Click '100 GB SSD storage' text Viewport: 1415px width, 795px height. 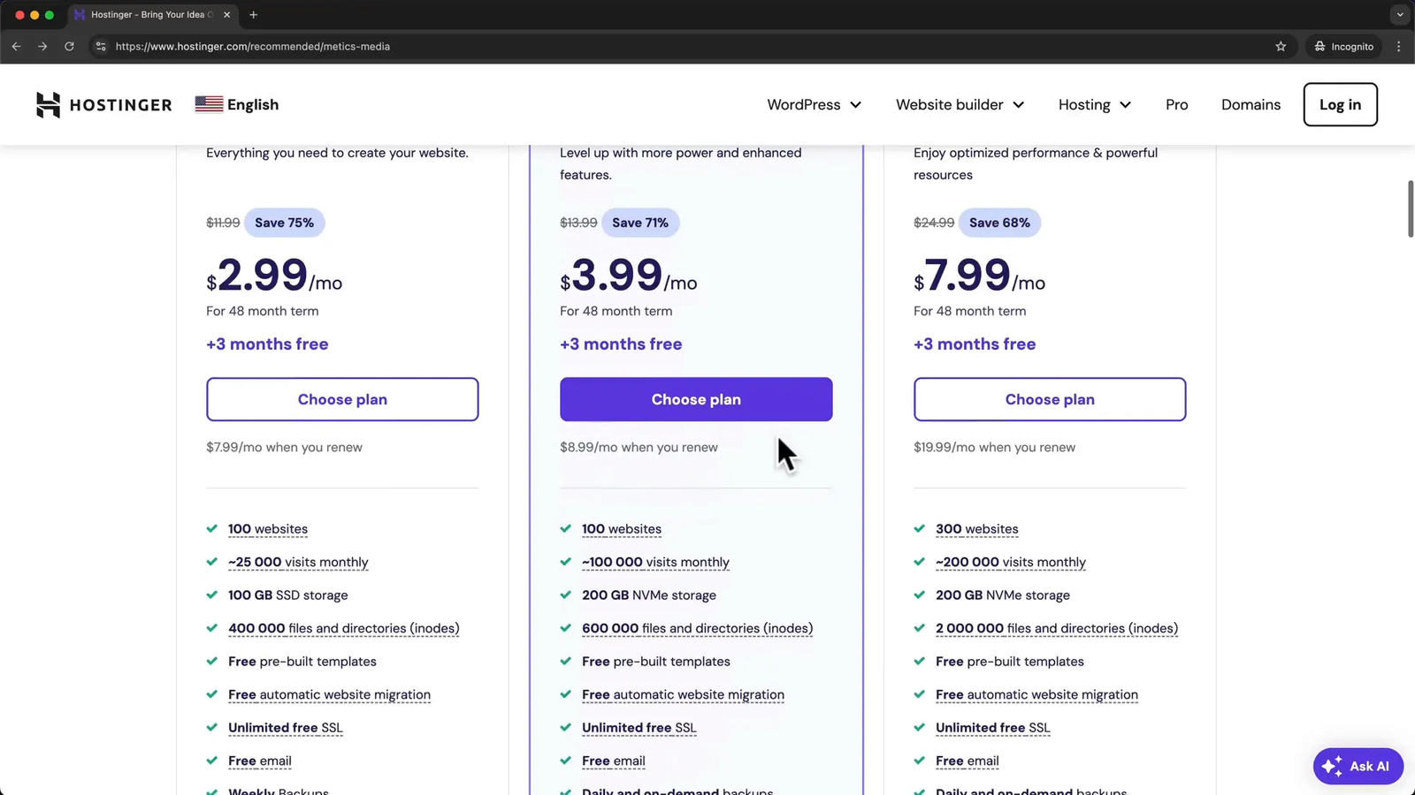287,595
